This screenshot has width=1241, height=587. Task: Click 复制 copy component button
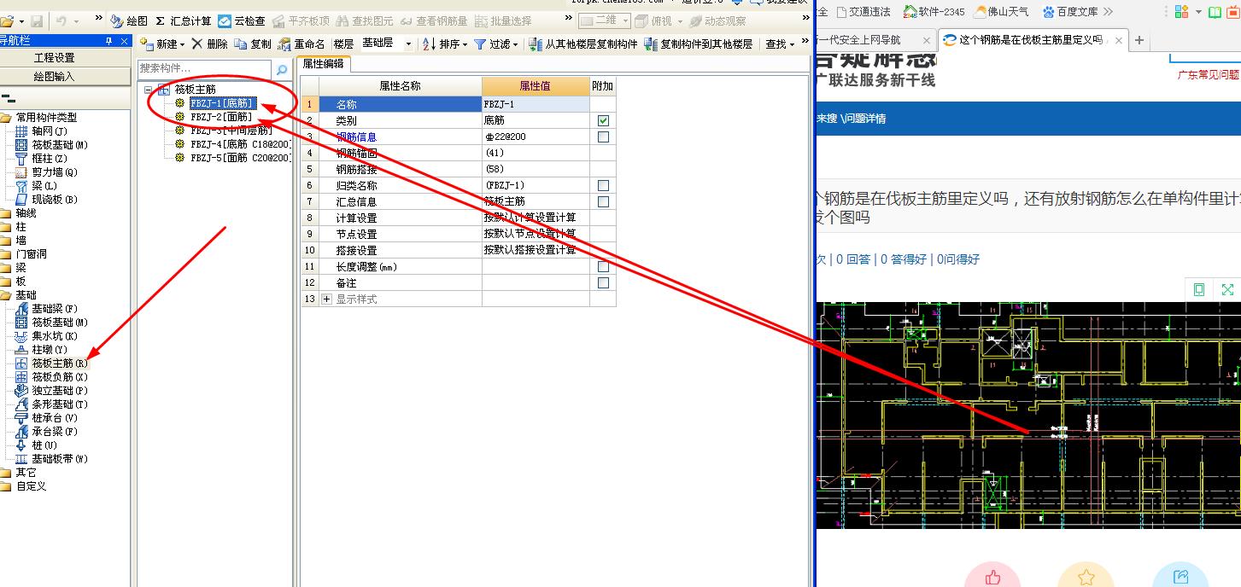[x=254, y=44]
